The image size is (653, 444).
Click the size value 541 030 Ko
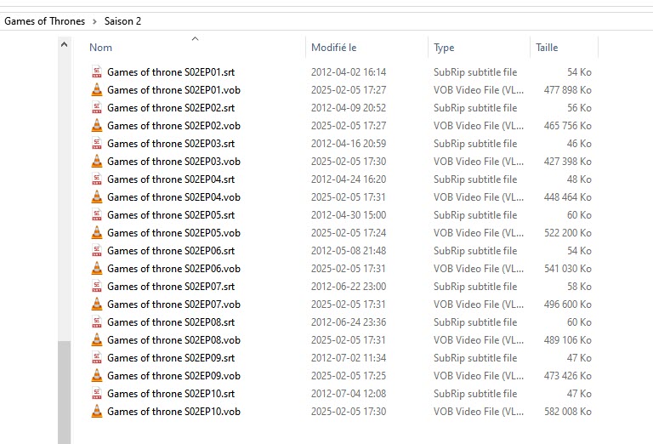(568, 269)
